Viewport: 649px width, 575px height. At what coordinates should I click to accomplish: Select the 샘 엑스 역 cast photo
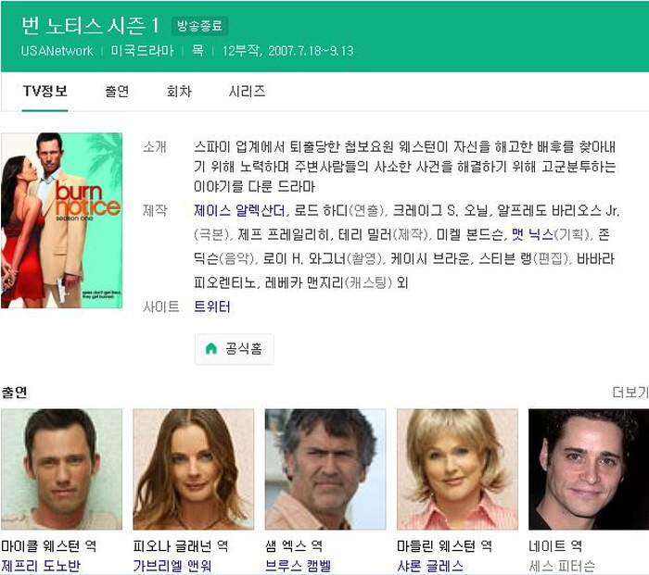324,469
